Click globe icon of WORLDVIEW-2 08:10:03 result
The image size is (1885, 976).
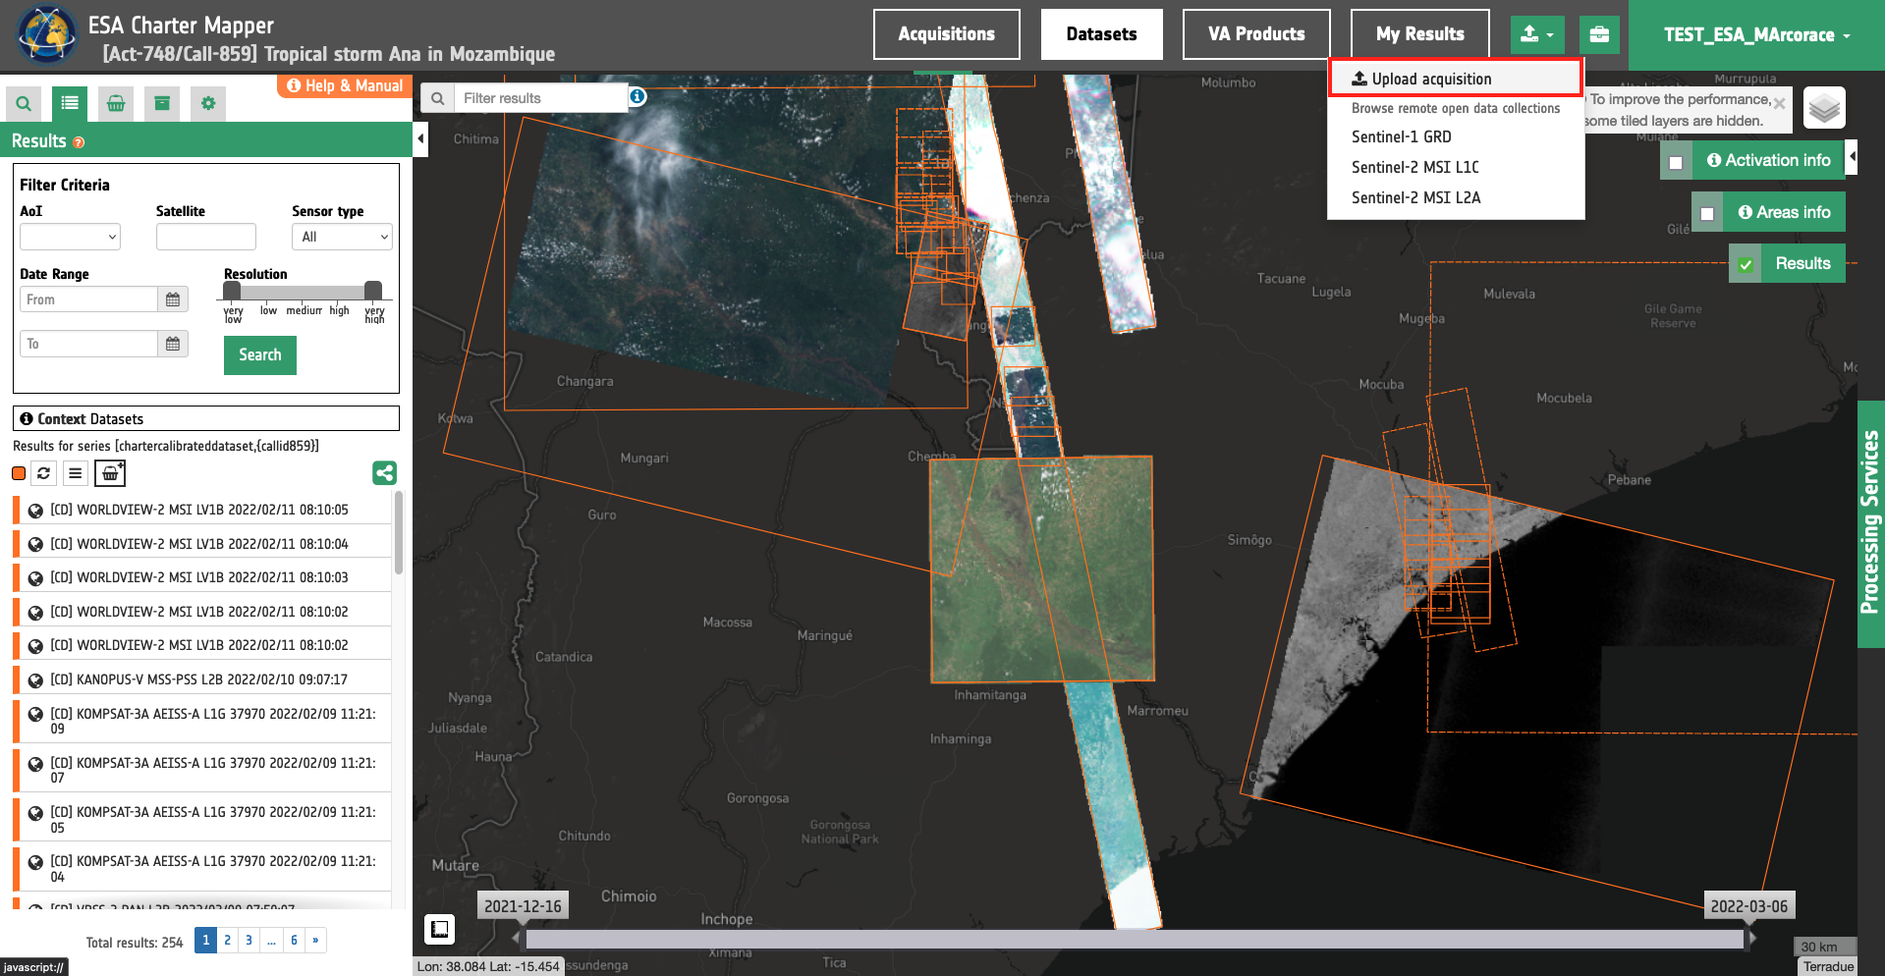tap(35, 578)
